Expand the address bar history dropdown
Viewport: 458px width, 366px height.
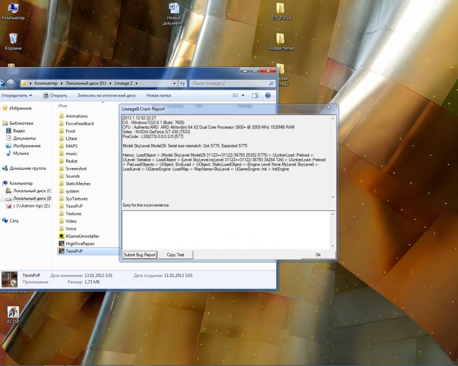click(x=173, y=84)
